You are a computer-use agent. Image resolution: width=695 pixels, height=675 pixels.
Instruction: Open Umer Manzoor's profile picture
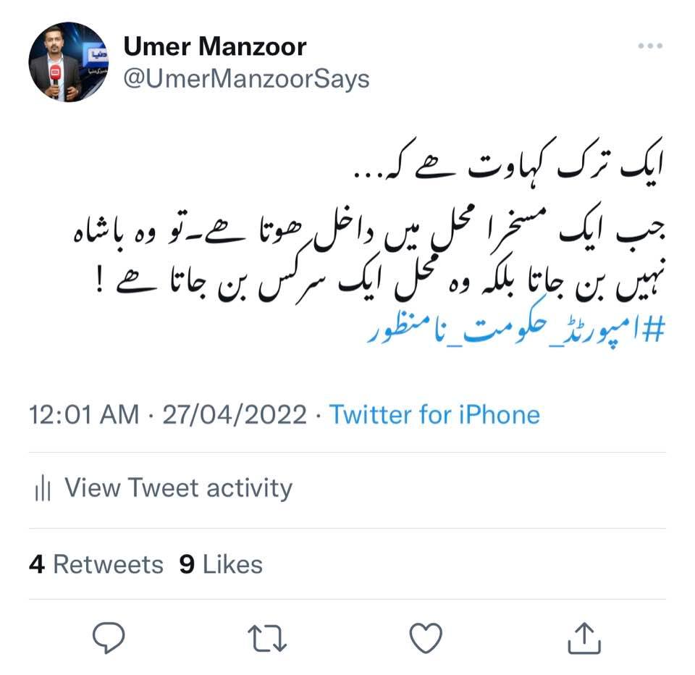pos(69,62)
